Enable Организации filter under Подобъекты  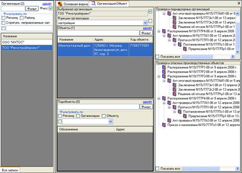[78, 116]
